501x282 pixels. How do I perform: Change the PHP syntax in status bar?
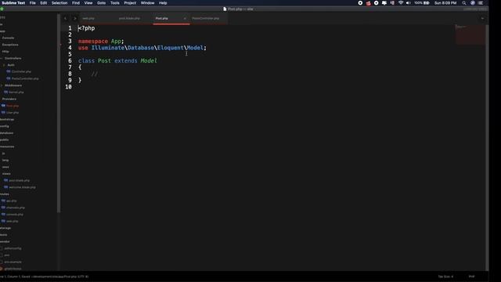[x=471, y=277]
